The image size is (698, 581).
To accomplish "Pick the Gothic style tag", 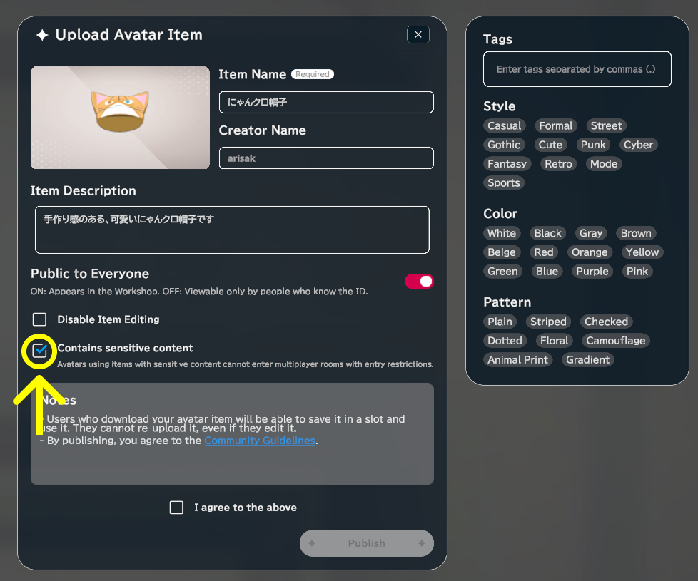I will [504, 145].
